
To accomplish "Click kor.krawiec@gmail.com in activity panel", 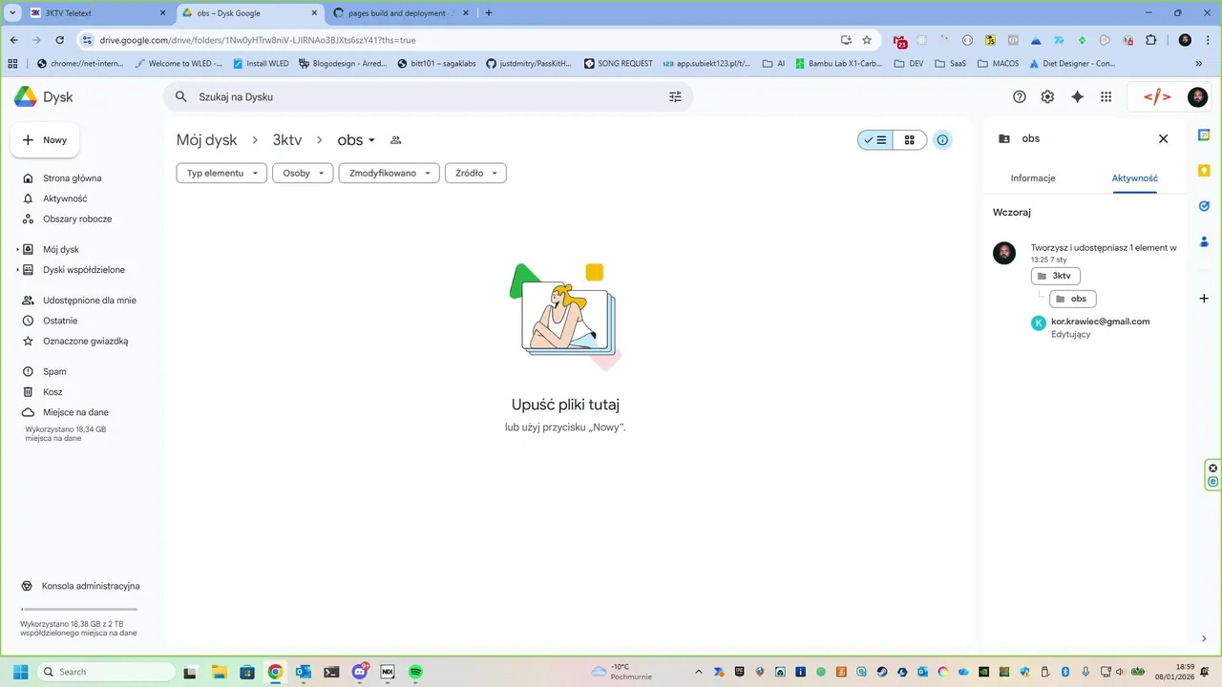I will coord(1100,322).
